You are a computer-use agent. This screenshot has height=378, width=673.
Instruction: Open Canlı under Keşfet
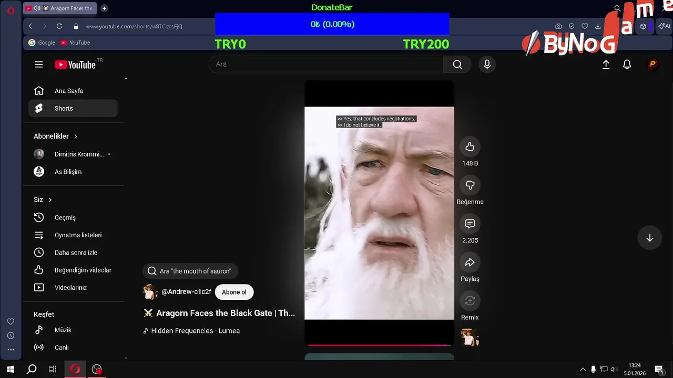[73, 347]
